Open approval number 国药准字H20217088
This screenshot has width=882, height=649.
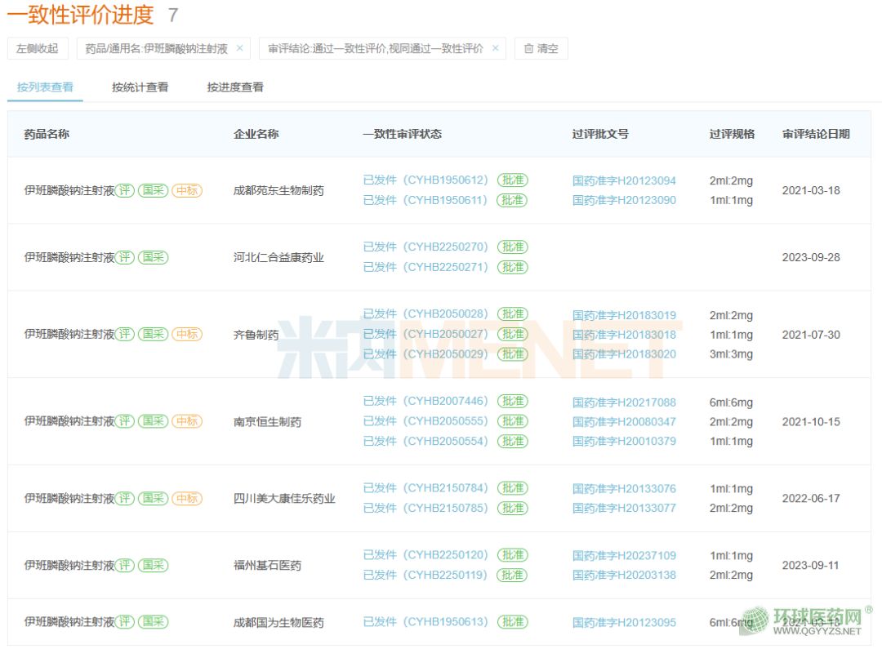pos(624,402)
